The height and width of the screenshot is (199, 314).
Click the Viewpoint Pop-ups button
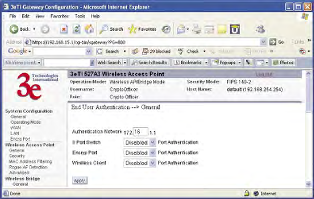tap(225, 63)
